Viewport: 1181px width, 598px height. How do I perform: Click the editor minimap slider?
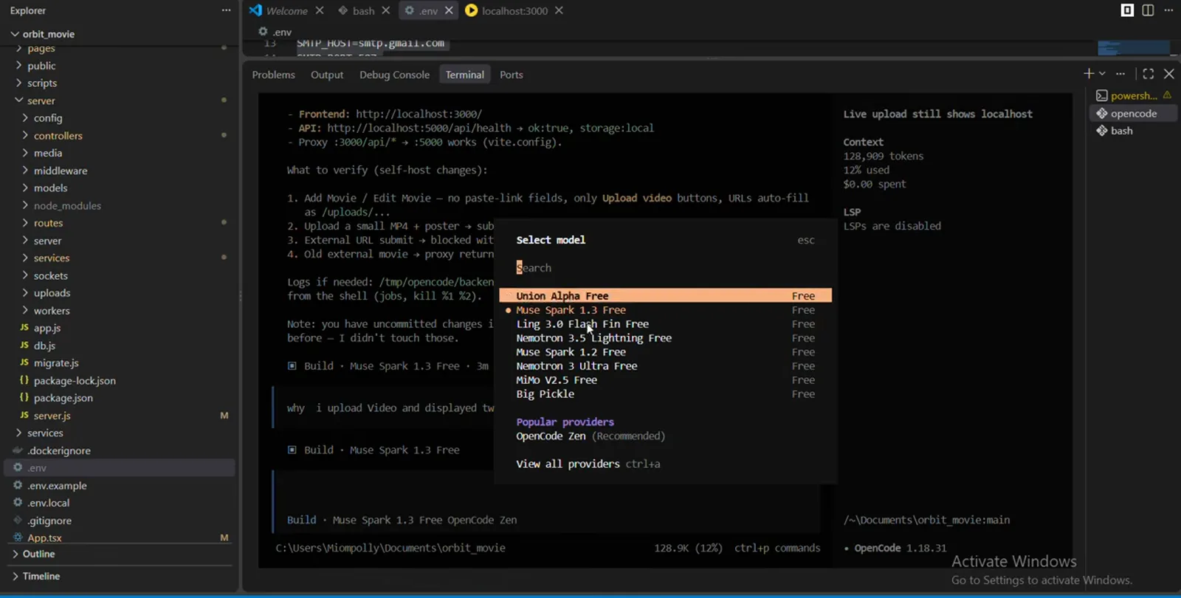(x=1133, y=48)
